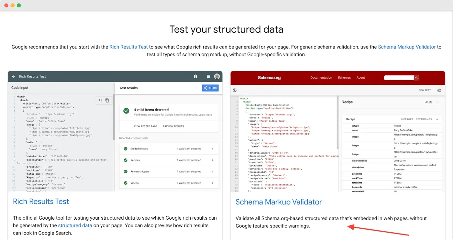Click the Schema.org search input field

click(x=399, y=78)
